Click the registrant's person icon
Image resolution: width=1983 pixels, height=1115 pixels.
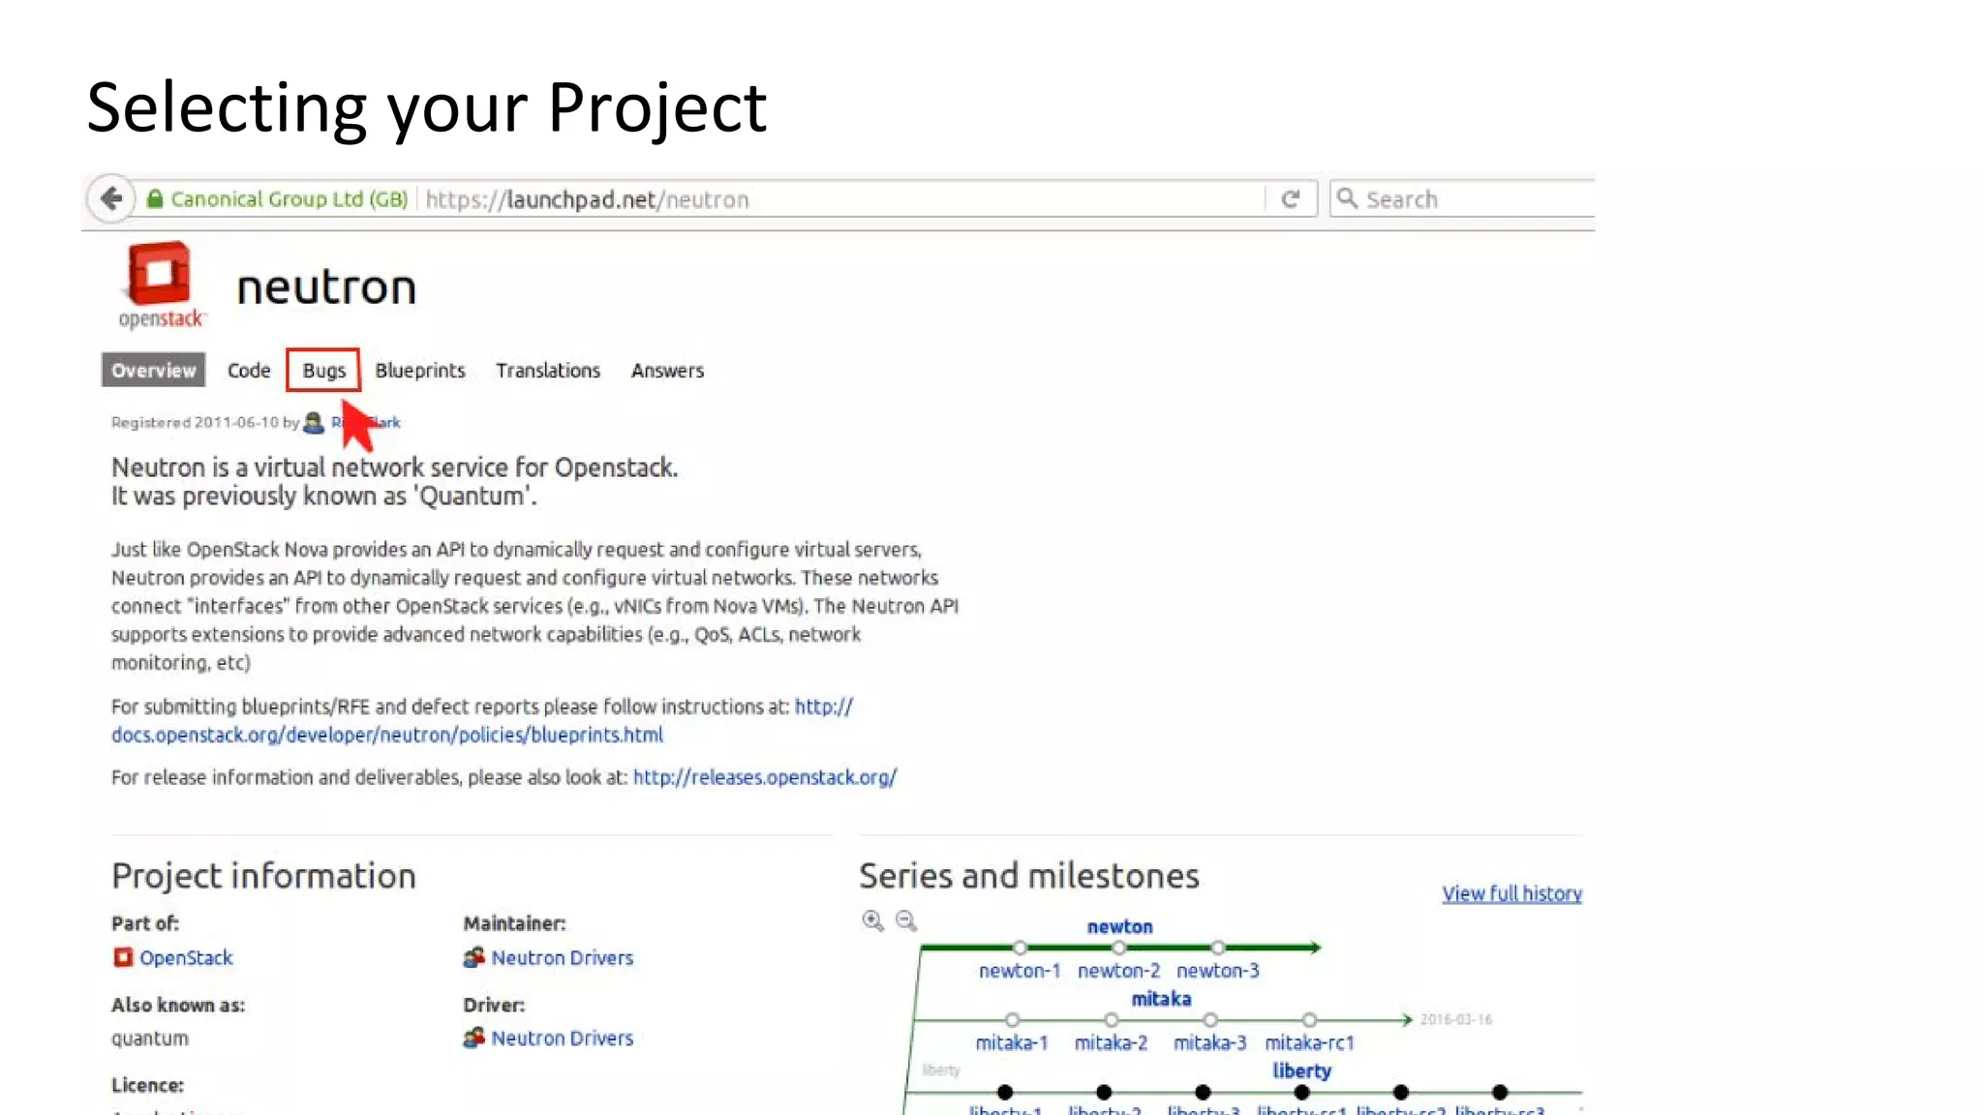tap(314, 422)
